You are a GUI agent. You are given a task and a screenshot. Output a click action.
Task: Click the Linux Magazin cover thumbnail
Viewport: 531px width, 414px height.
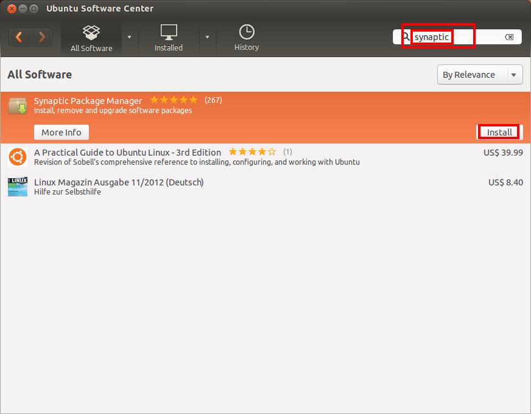pyautogui.click(x=18, y=187)
